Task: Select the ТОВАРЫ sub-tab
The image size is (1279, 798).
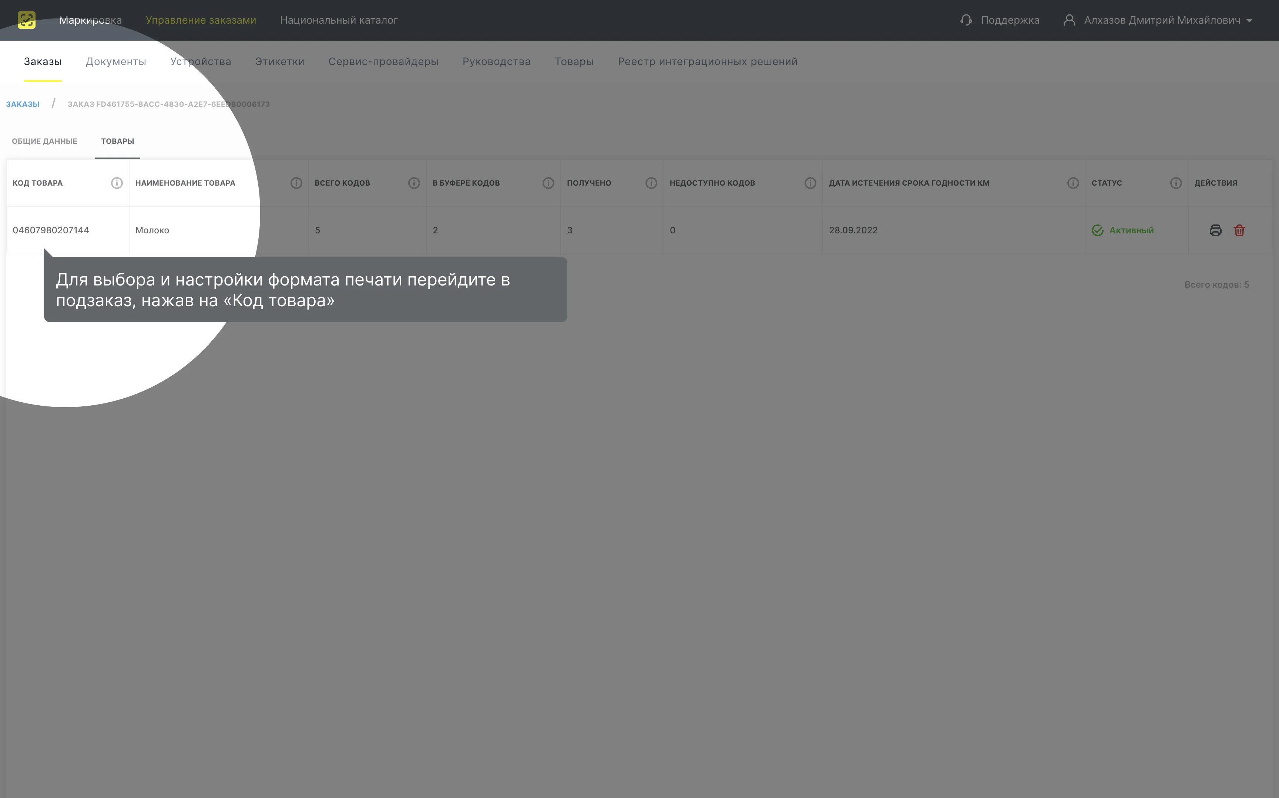Action: coord(117,142)
